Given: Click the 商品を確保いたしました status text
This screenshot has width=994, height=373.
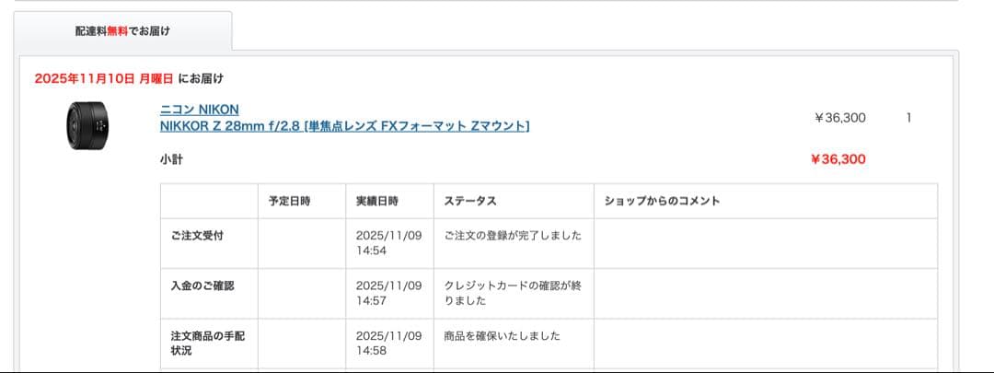Looking at the screenshot, I should [x=503, y=336].
